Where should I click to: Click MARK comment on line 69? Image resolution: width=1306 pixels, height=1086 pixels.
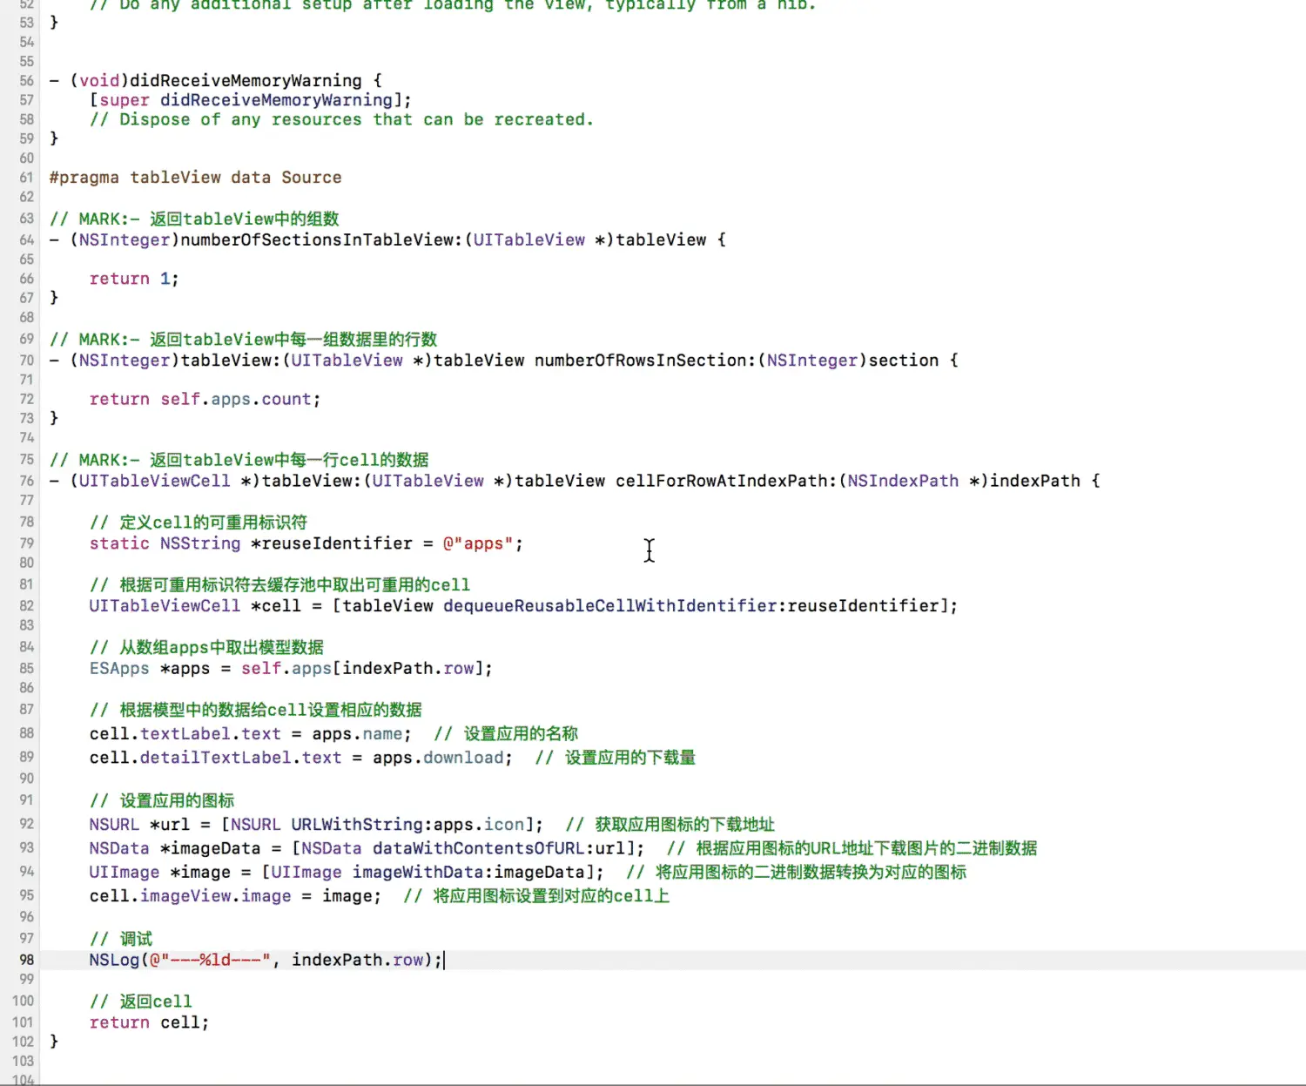[243, 340]
